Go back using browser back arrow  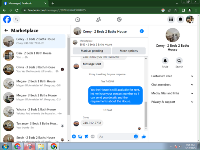[x=4, y=10]
